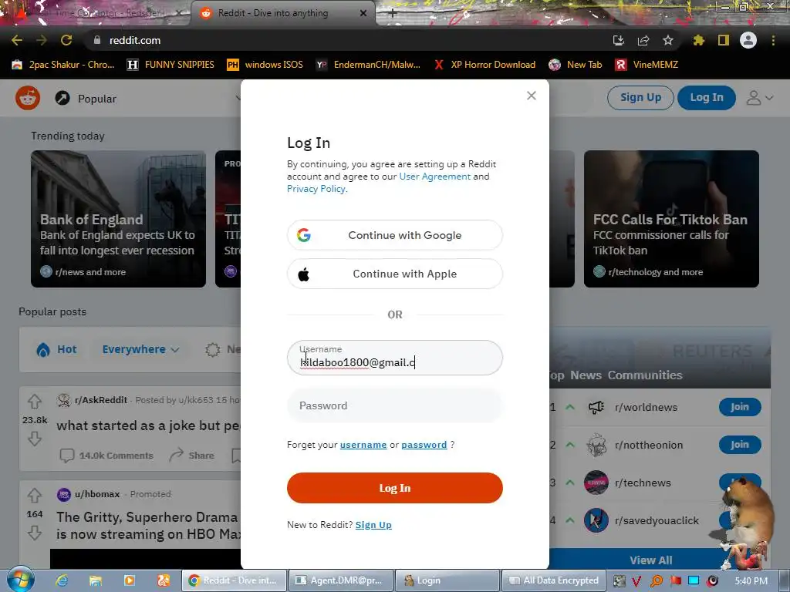The image size is (790, 592).
Task: Click the View All communities button
Action: (650, 560)
